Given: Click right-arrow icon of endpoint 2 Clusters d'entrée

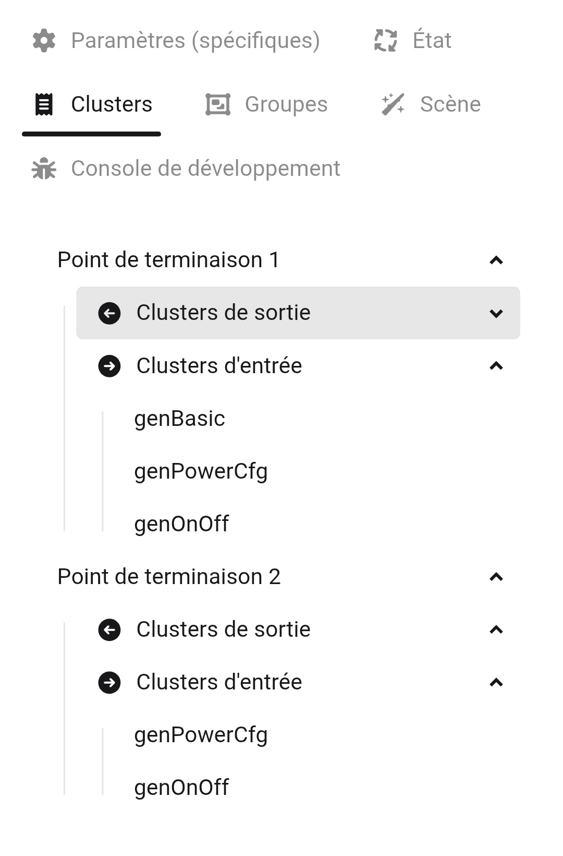Looking at the screenshot, I should [x=109, y=683].
